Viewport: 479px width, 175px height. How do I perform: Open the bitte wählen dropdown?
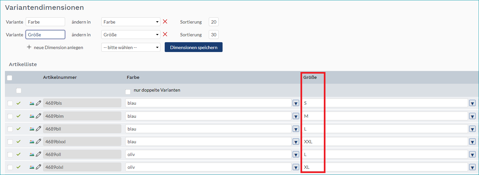click(x=131, y=47)
